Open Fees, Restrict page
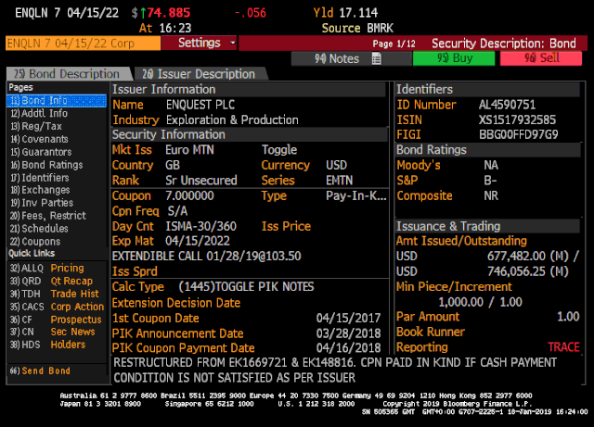594x427 pixels. (x=48, y=216)
